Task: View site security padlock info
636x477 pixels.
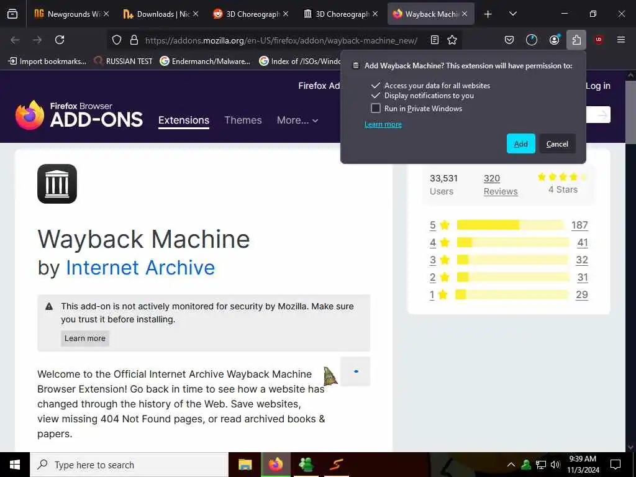Action: click(134, 40)
